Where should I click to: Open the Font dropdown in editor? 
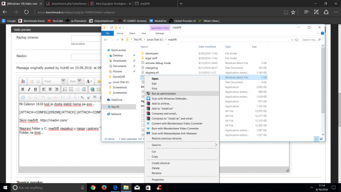tap(54, 81)
